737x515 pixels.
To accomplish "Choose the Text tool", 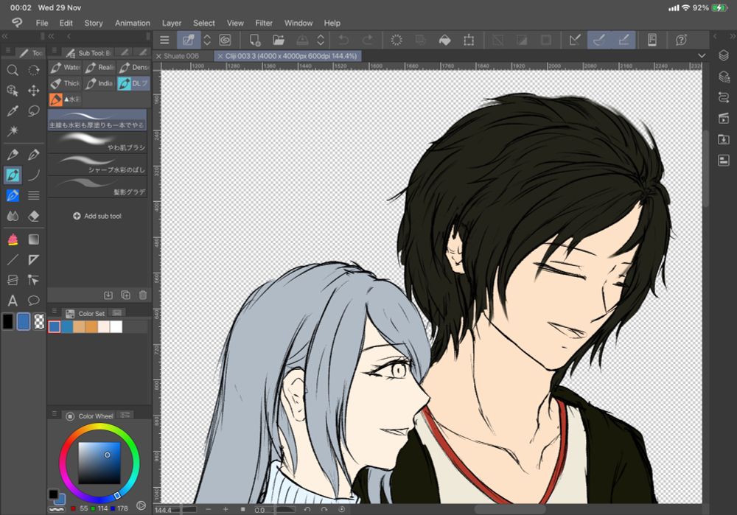I will (13, 301).
